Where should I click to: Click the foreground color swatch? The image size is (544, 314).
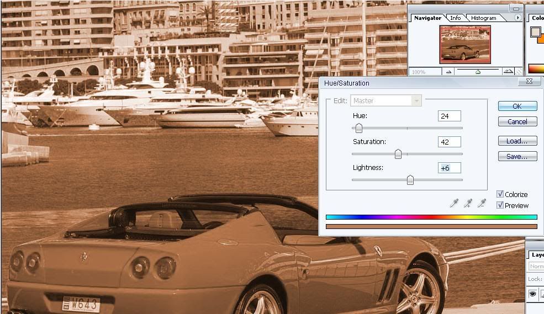(x=535, y=31)
